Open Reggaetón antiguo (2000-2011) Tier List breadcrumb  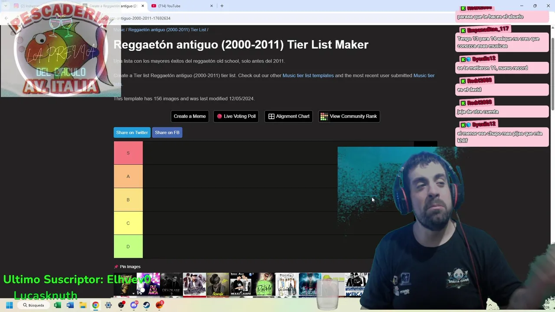click(x=167, y=29)
